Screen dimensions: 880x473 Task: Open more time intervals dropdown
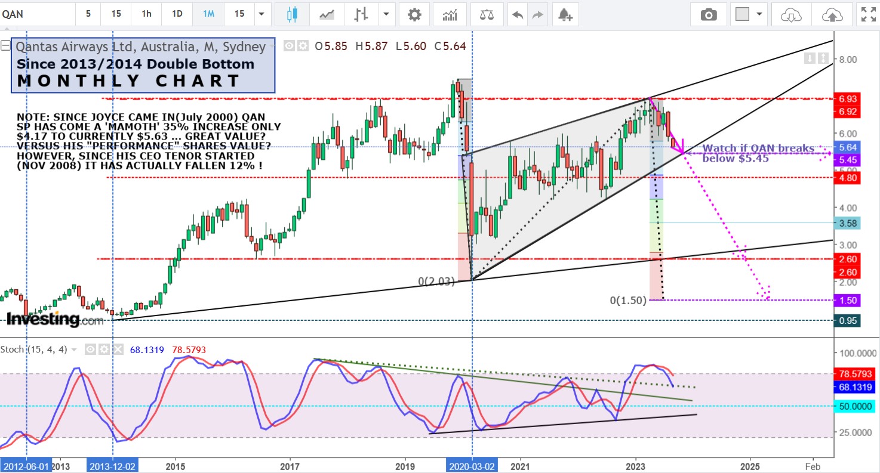coord(261,14)
